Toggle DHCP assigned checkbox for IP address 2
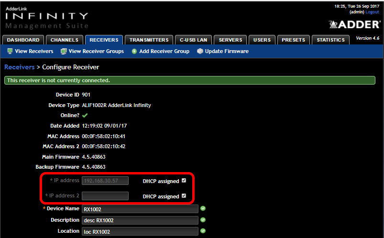 click(x=184, y=195)
